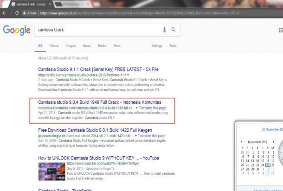283x191 pixels.
Task: Open Camtasia studio 9.0.4 Build 1948 result
Action: (x=100, y=102)
